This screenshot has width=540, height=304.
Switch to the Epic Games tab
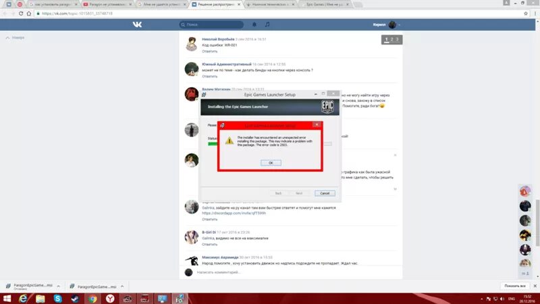[x=325, y=5]
